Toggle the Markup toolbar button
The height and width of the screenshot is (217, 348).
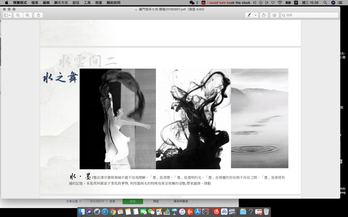click(x=274, y=15)
